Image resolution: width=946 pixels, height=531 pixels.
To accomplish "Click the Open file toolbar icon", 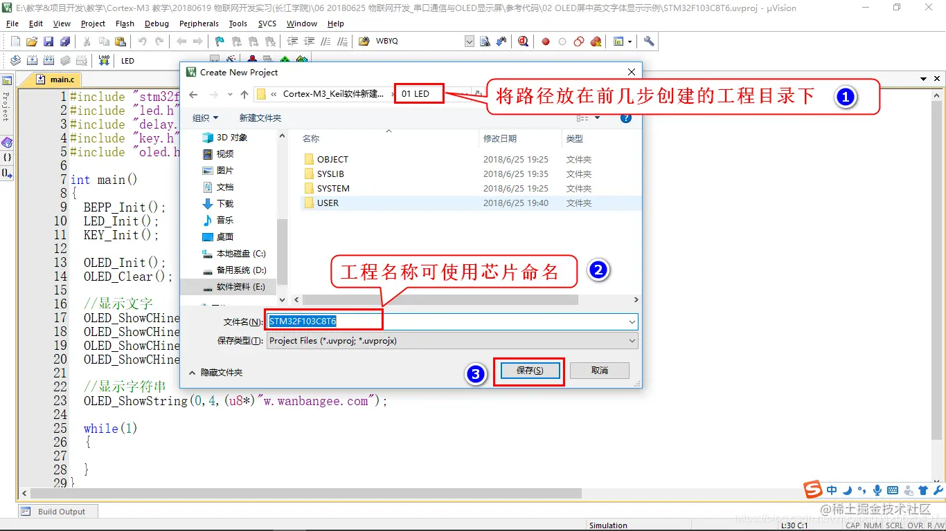I will click(x=32, y=41).
